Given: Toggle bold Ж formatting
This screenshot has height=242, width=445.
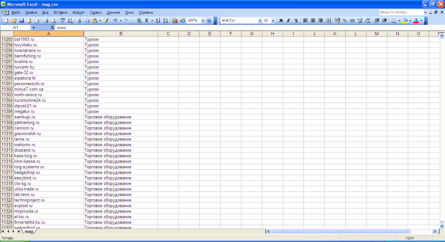Looking at the screenshot, I should tap(281, 21).
